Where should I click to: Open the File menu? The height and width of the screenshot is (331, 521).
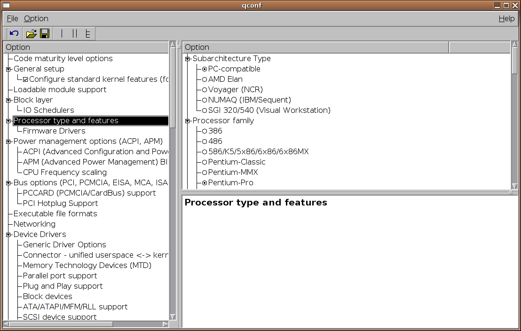(x=12, y=19)
